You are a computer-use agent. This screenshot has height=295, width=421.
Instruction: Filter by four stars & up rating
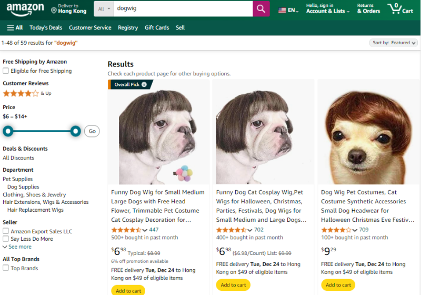(21, 93)
